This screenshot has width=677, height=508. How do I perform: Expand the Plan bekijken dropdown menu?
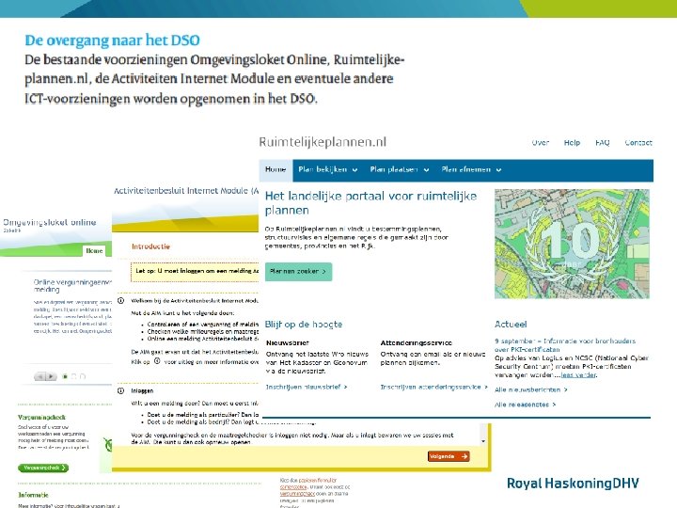tap(328, 169)
